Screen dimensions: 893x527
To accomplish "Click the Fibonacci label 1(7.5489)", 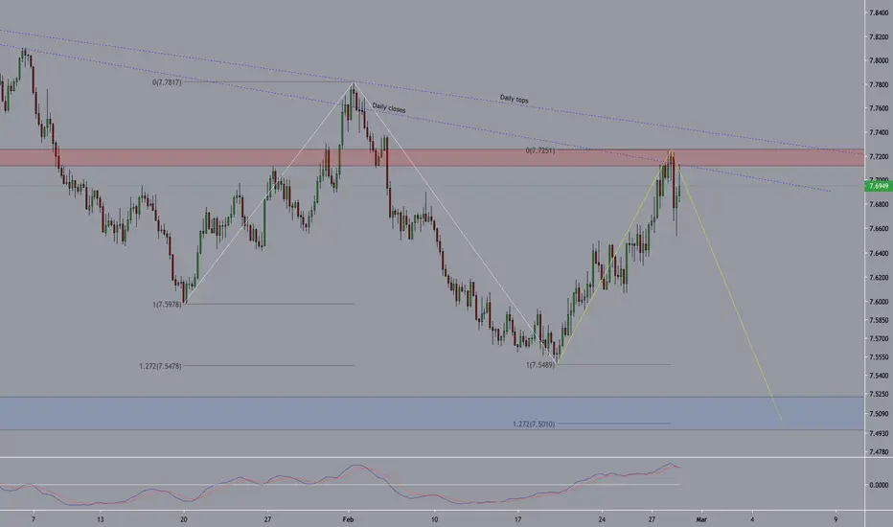I will pos(539,365).
